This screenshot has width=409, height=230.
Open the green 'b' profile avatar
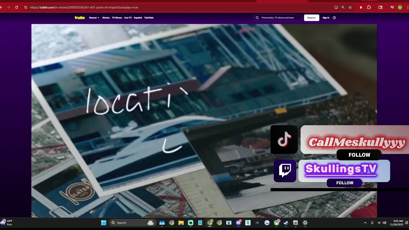click(400, 7)
